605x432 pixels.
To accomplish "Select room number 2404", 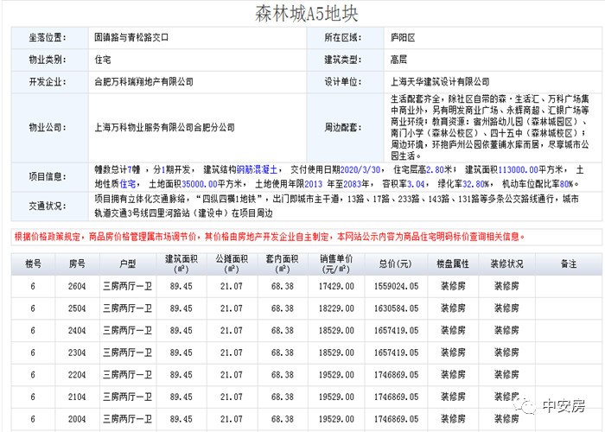I will (x=77, y=331).
